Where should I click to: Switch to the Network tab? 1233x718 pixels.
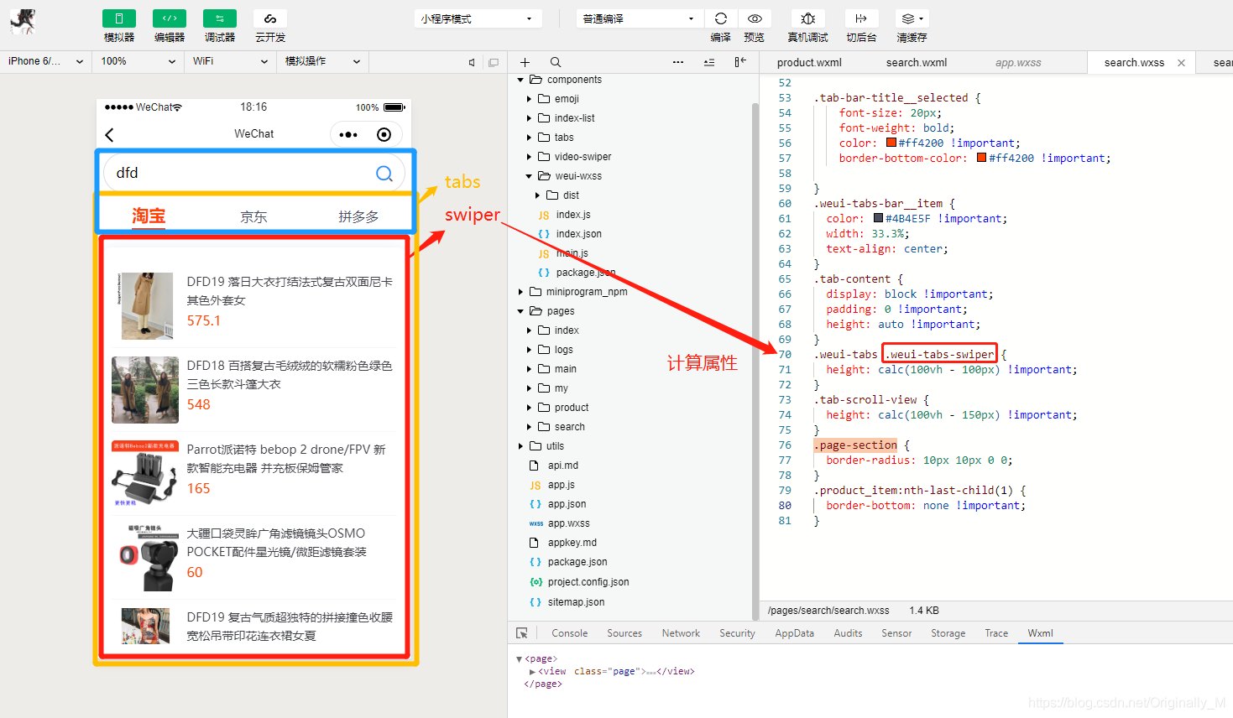681,633
